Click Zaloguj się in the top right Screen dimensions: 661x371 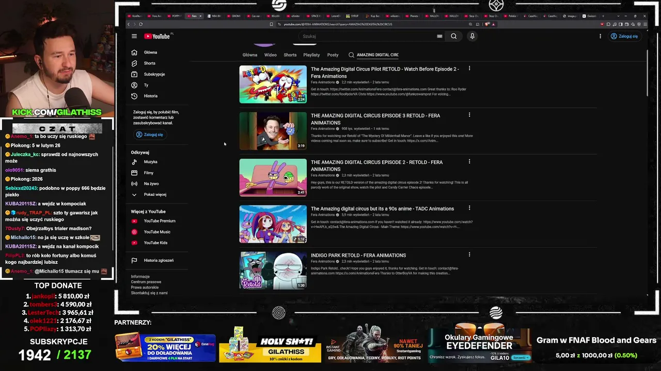pyautogui.click(x=624, y=36)
